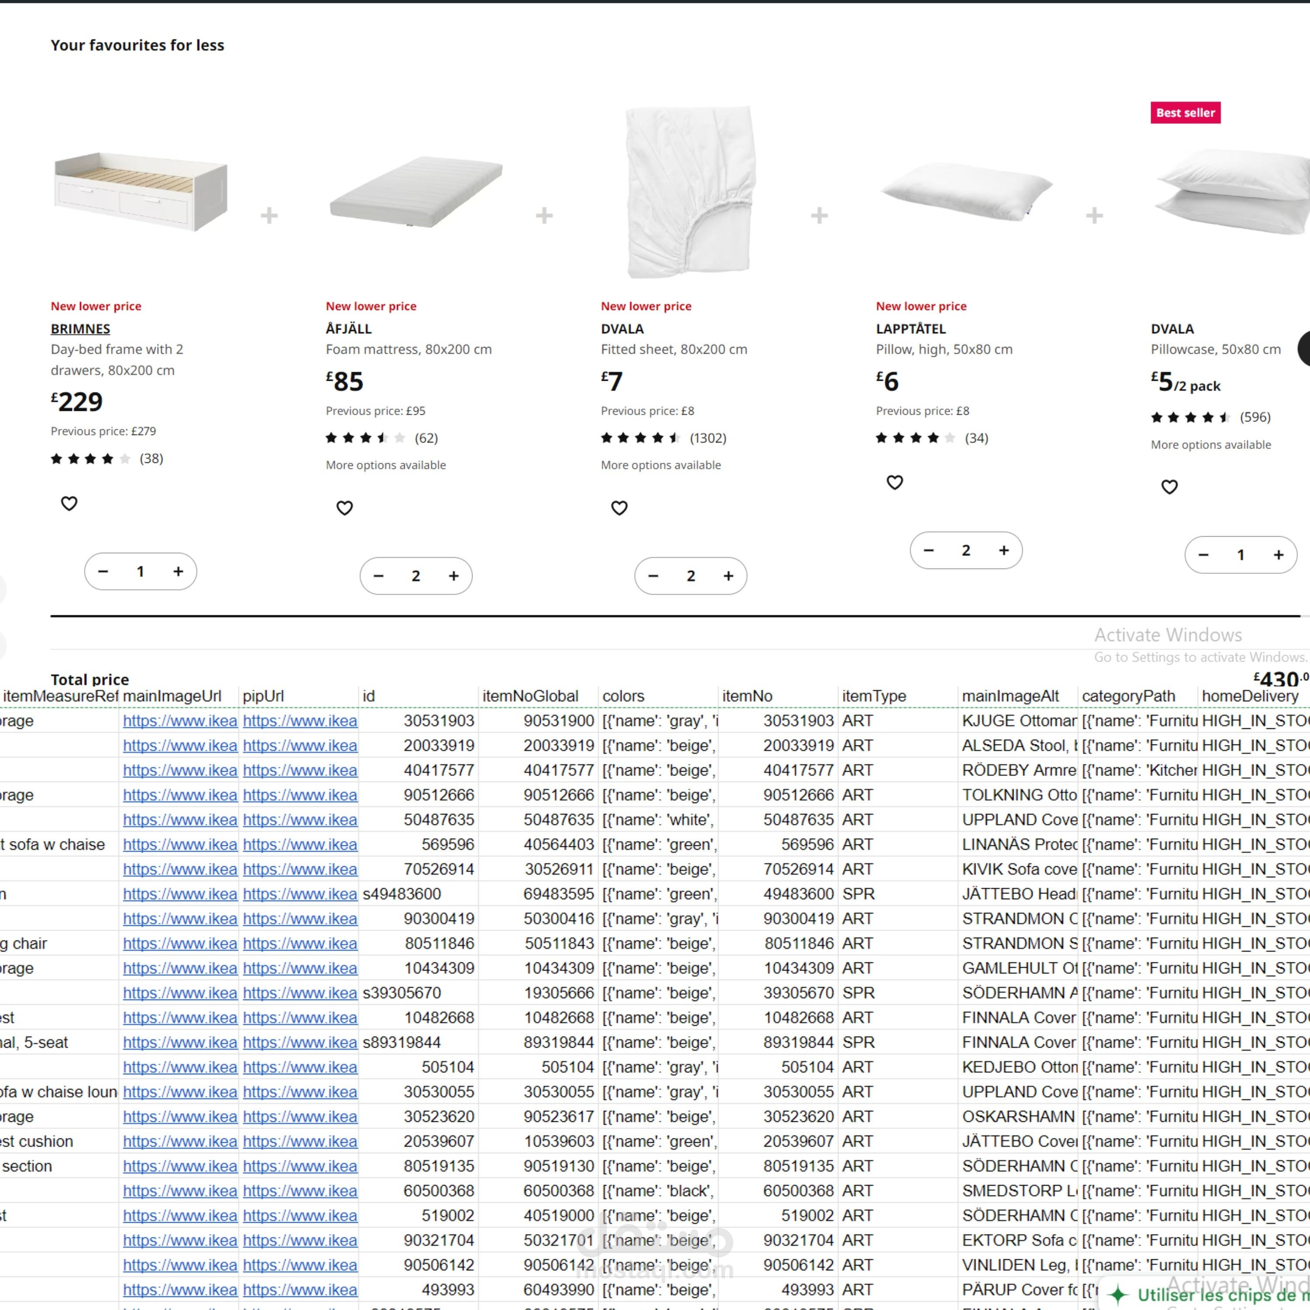Viewport: 1310px width, 1310px height.
Task: Select itemNoGlobal cell '69483595'
Action: pyautogui.click(x=539, y=894)
